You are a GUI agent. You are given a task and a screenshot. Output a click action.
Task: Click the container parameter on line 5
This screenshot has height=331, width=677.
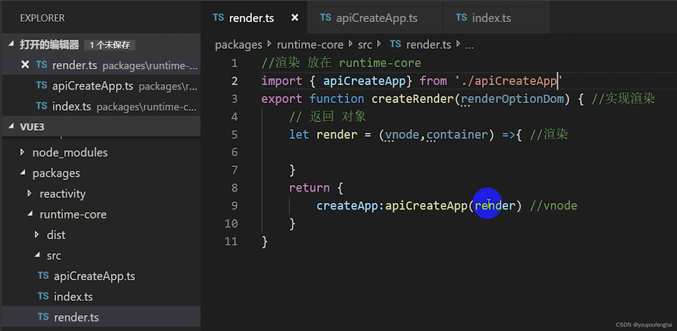pyautogui.click(x=457, y=135)
